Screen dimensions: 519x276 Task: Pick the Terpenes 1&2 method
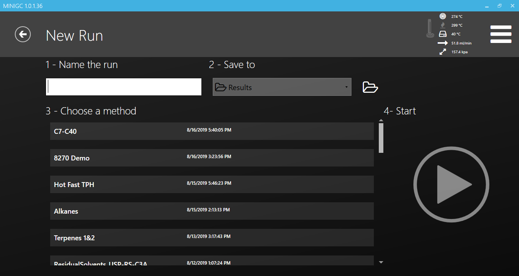pyautogui.click(x=212, y=238)
